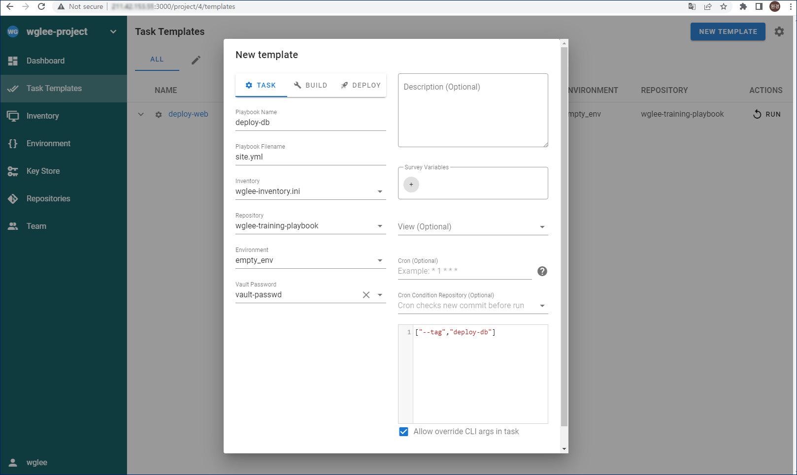Select the BUILD template type tab
Screen dimensions: 797x475
point(310,85)
